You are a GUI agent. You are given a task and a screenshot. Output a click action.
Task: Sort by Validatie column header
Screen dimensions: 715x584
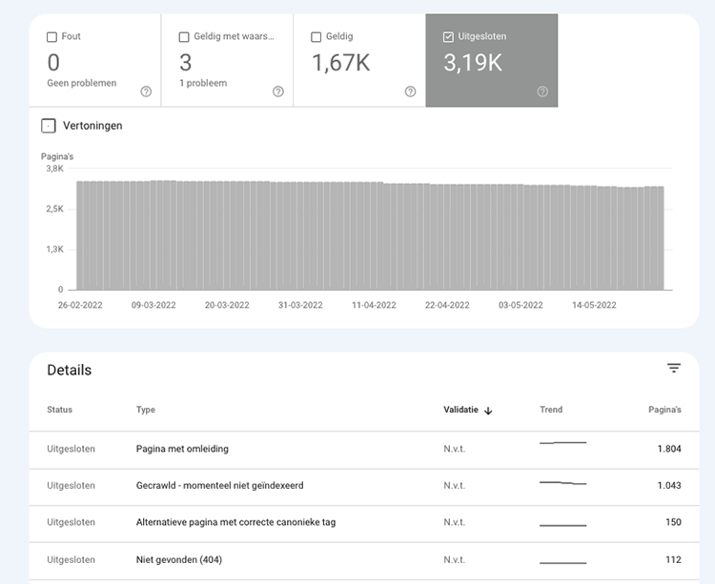(460, 411)
